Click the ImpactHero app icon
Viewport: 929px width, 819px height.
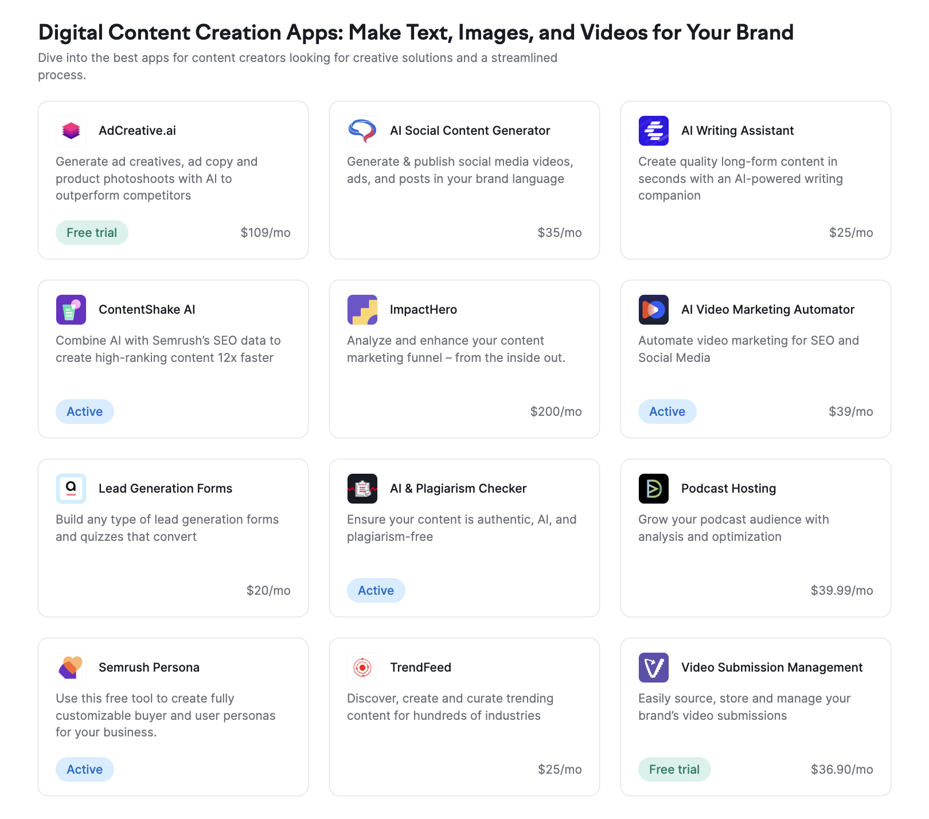pos(362,310)
